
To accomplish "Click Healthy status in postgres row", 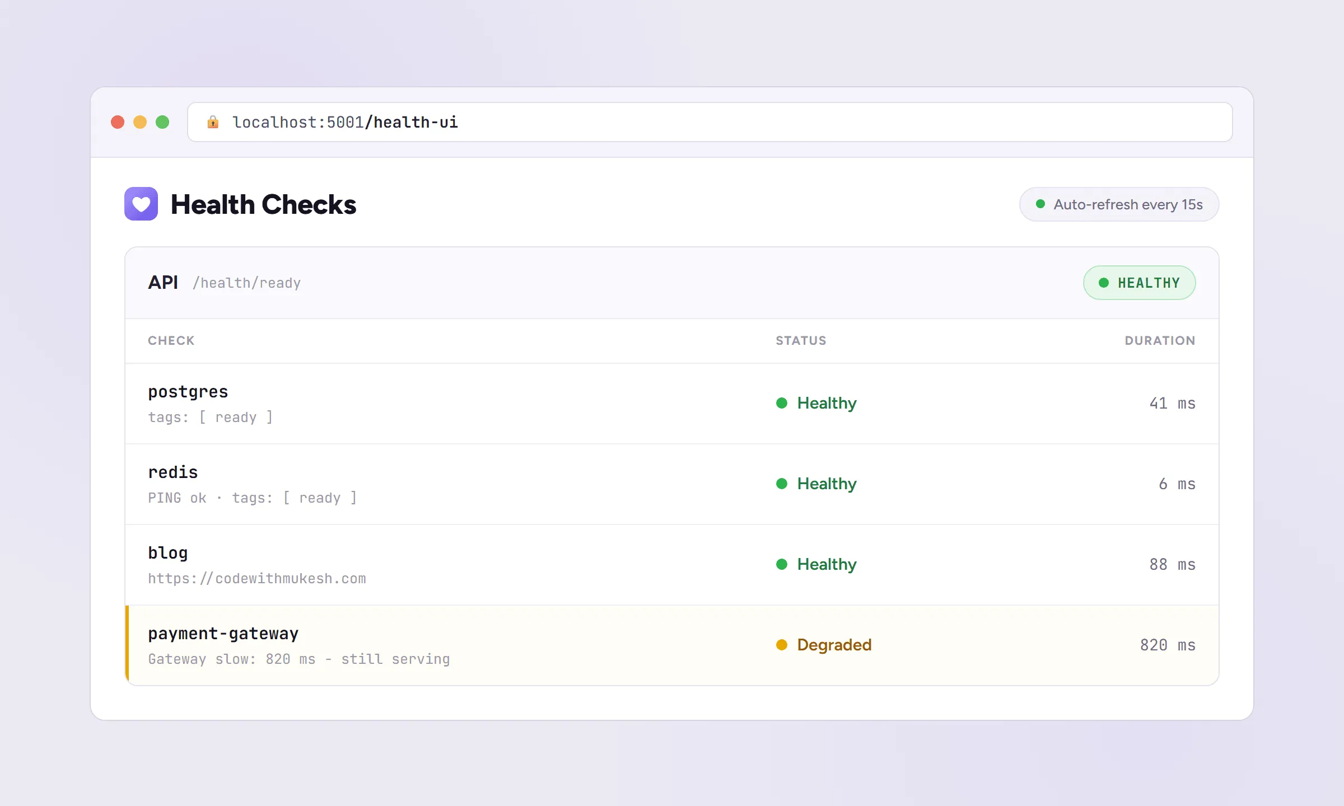I will tap(827, 403).
